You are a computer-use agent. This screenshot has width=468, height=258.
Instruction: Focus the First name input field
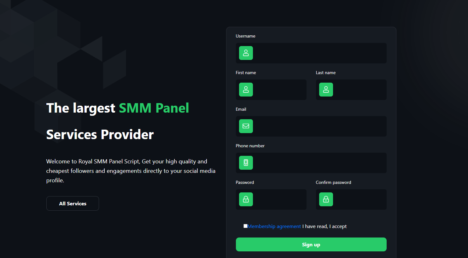point(279,90)
